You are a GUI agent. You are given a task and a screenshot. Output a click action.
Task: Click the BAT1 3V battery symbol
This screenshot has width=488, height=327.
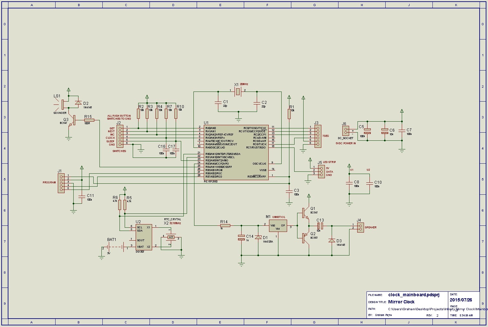point(115,247)
